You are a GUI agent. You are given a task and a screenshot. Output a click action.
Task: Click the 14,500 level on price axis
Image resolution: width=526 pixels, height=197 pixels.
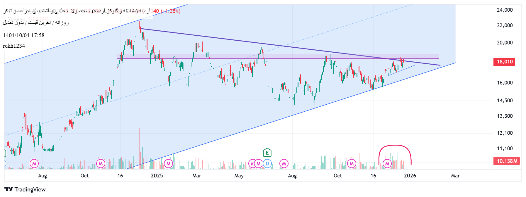(505, 101)
